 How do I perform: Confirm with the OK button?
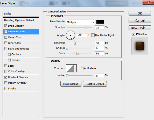point(140,13)
